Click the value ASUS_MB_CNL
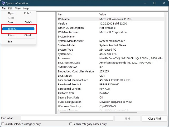Screen dimensions: 169x127 pos(108,54)
